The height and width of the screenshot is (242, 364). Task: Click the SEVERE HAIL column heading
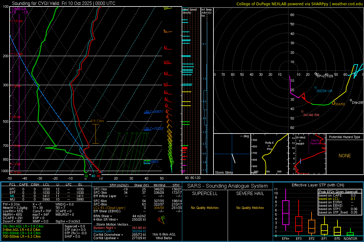[250, 193]
